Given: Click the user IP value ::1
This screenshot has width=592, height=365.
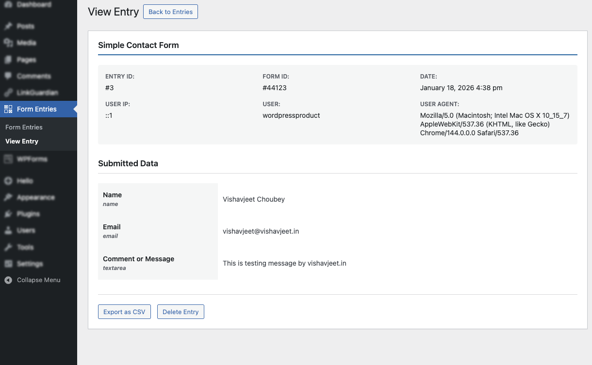Looking at the screenshot, I should coord(109,115).
